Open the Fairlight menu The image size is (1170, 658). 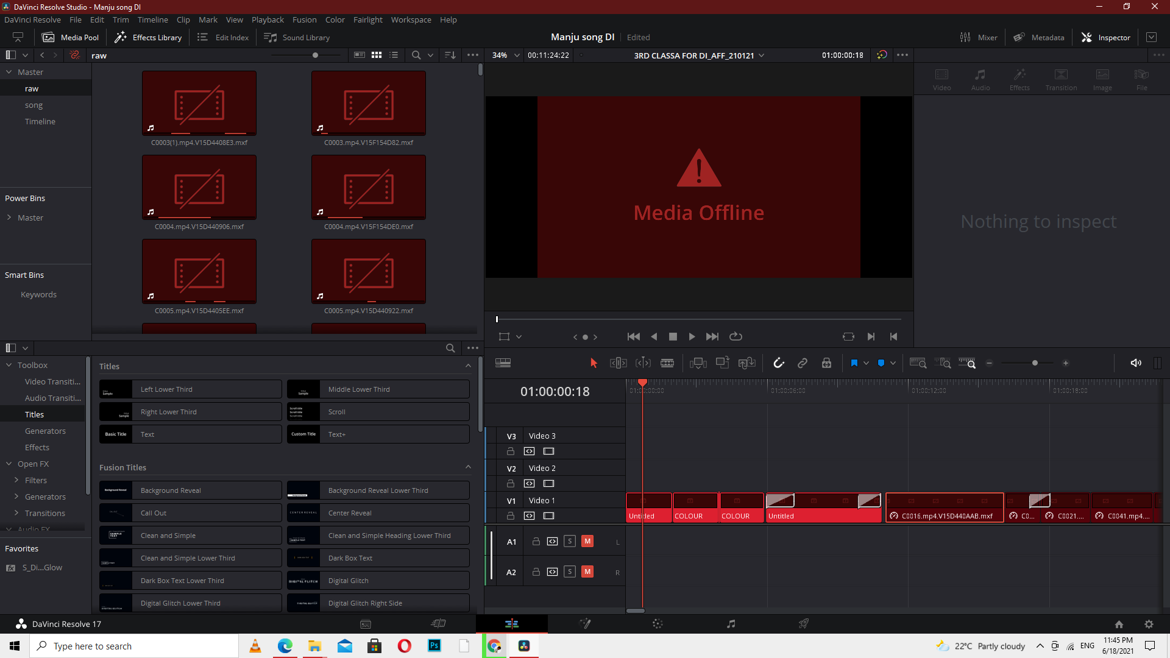pyautogui.click(x=367, y=19)
